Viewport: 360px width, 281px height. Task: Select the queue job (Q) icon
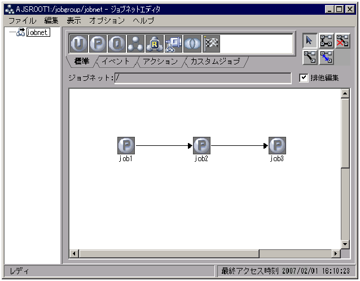117,44
